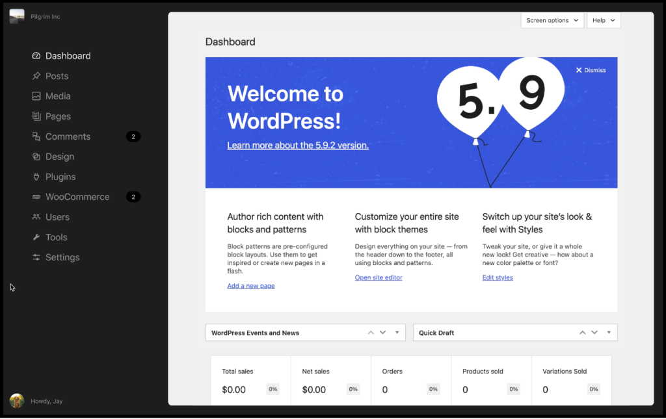
Task: Click the 'Welcome to WordPress!' heading
Action: (286, 107)
